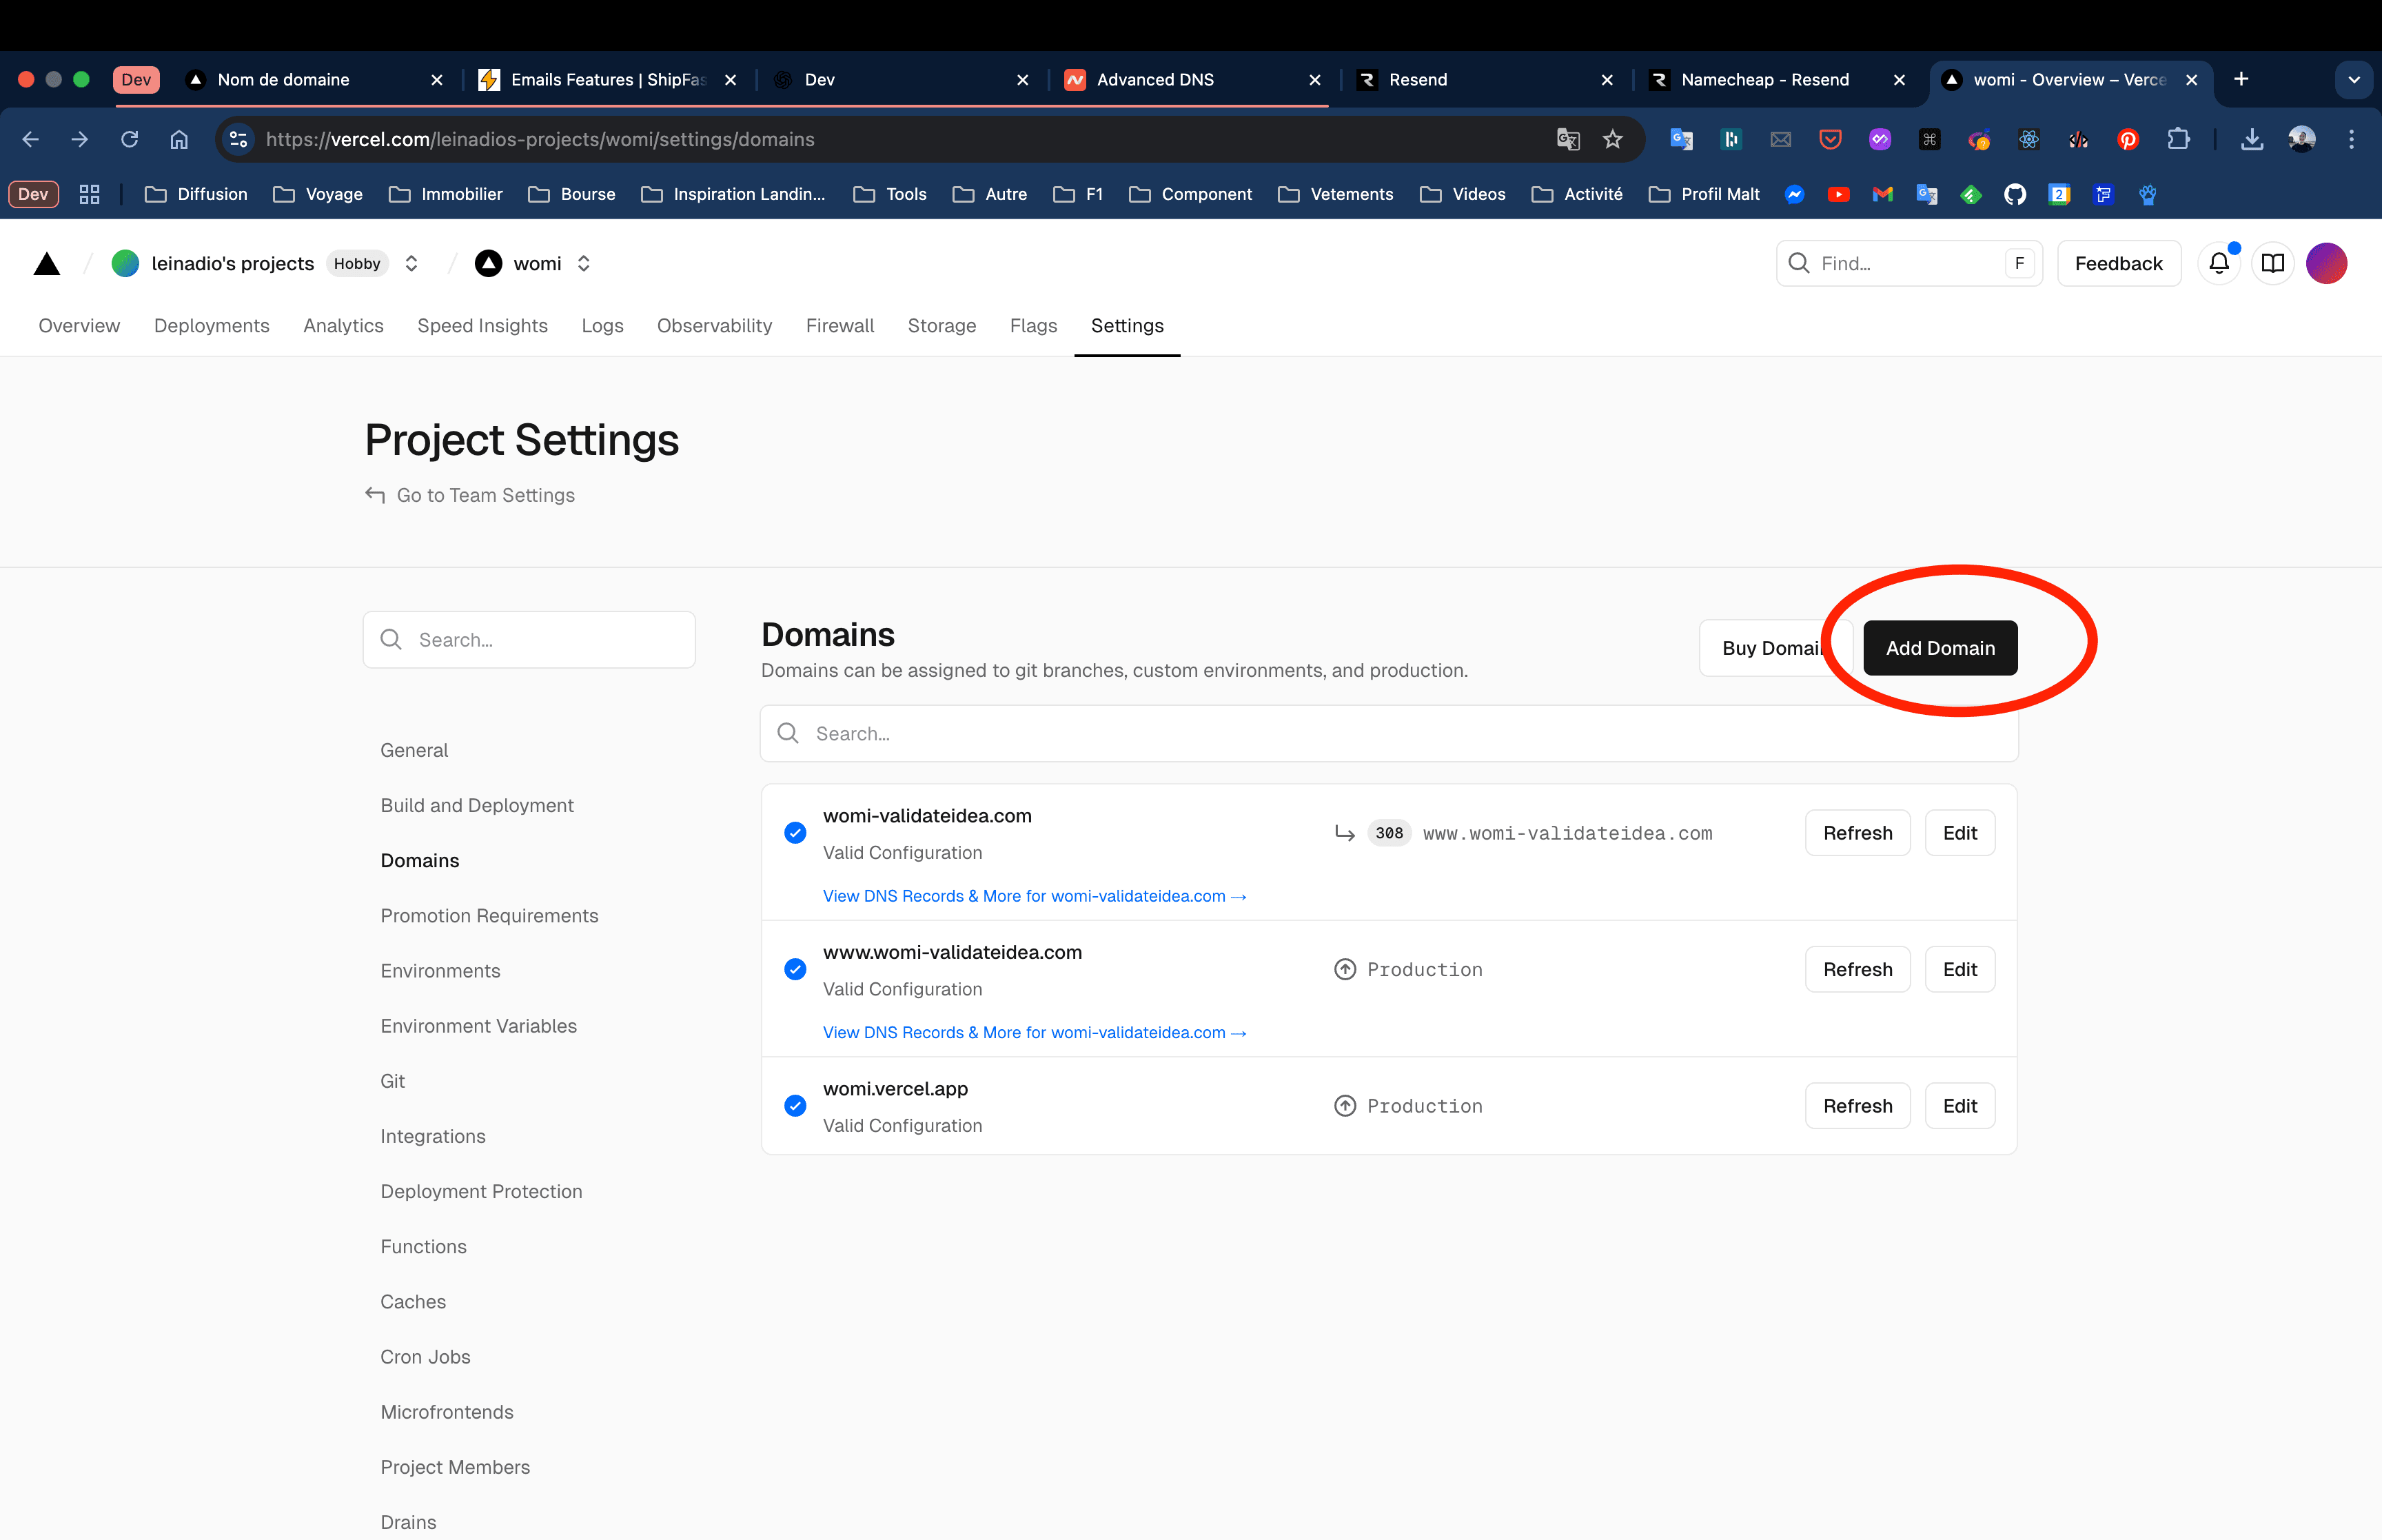This screenshot has width=2382, height=1540.
Task: Focus the domains Search field
Action: (1388, 734)
